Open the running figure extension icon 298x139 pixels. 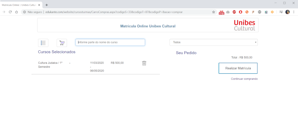click(253, 12)
